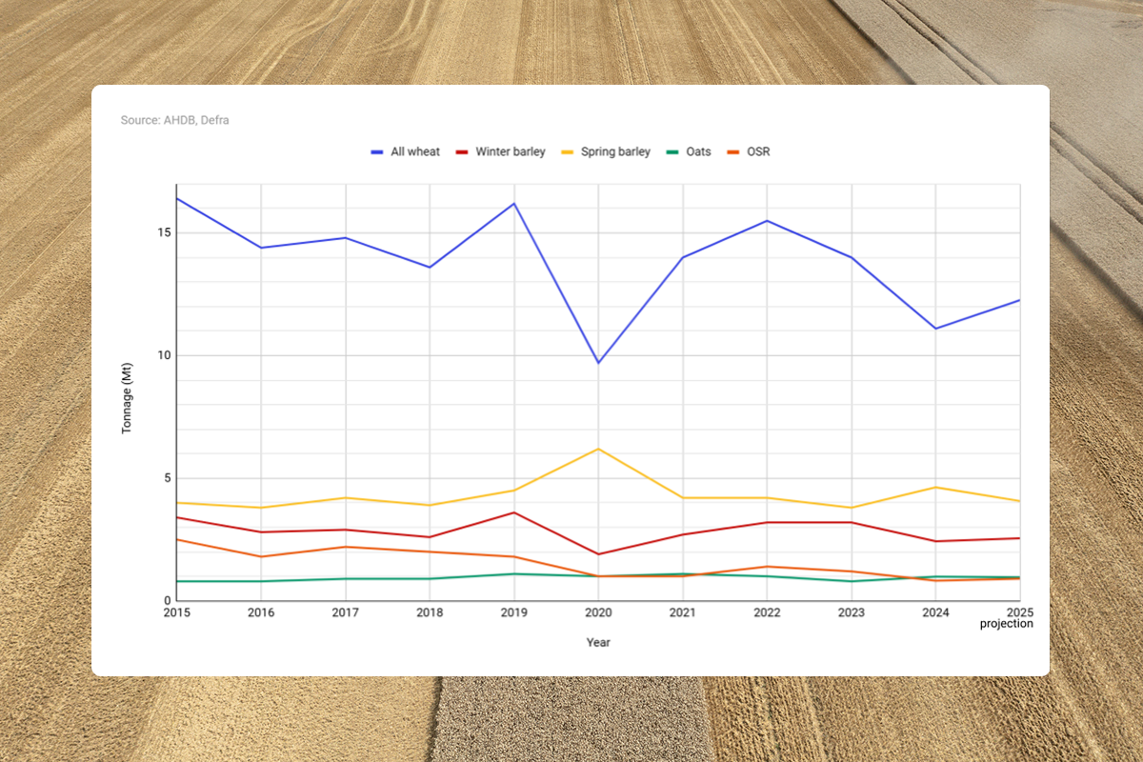Click the 2019 peak on the Winter barley line
Image resolution: width=1143 pixels, height=762 pixels.
click(513, 512)
